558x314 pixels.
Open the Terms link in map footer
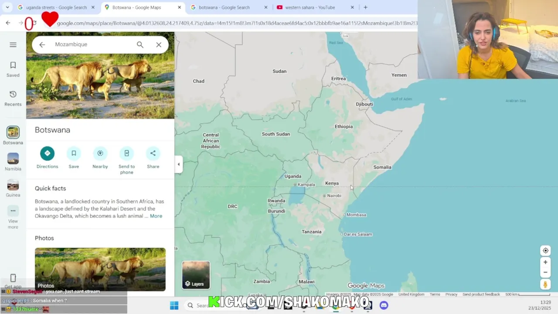(435, 294)
